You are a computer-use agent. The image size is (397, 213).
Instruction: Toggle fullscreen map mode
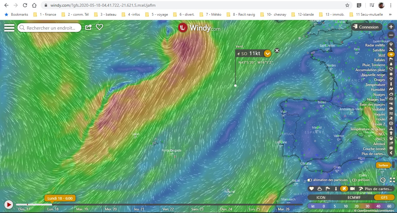click(392, 180)
